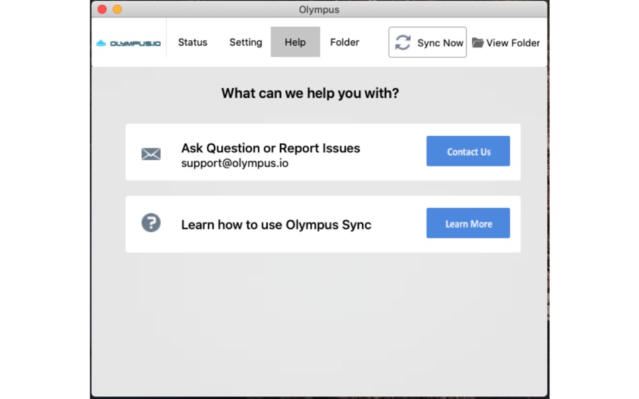639x399 pixels.
Task: Minimize the window with yellow button
Action: (x=117, y=9)
